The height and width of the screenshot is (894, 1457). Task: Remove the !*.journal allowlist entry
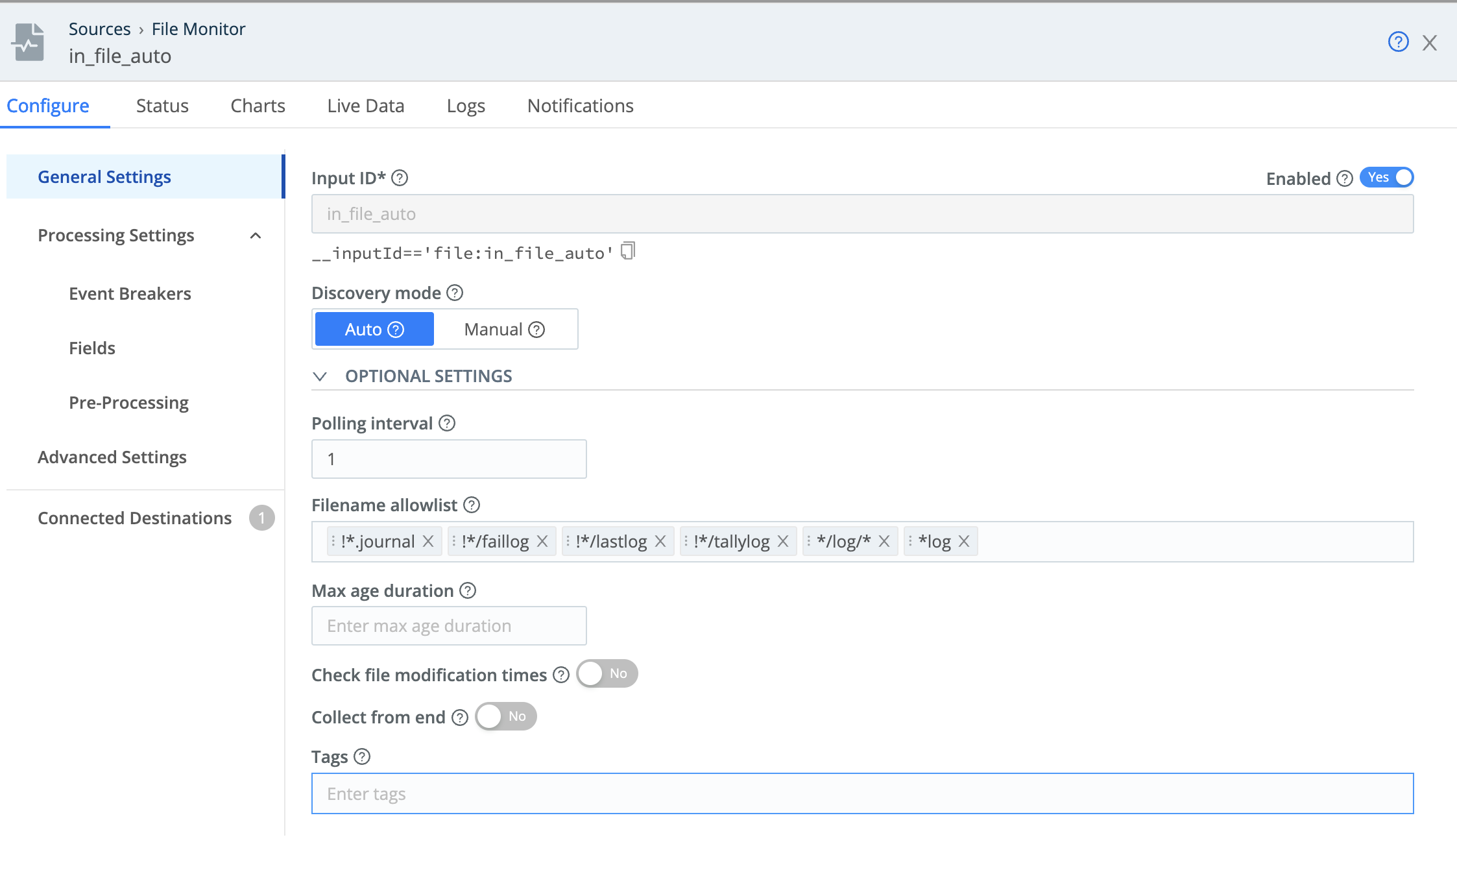(428, 541)
